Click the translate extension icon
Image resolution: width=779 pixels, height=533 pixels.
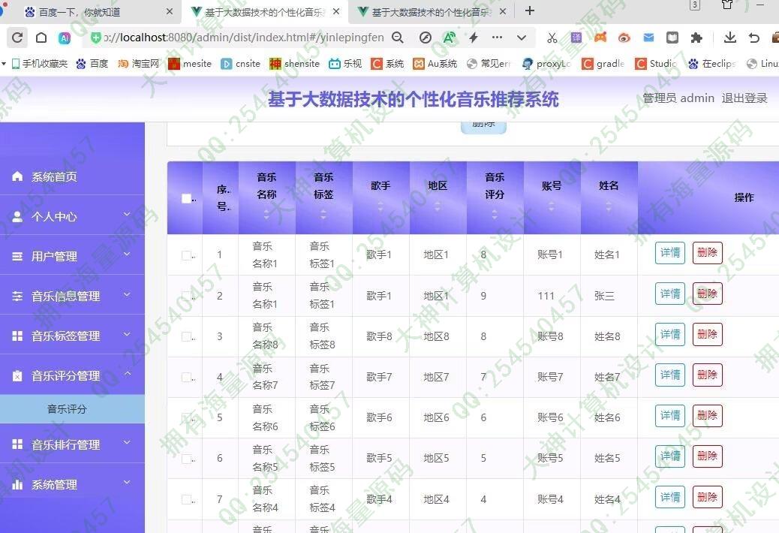[x=576, y=38]
